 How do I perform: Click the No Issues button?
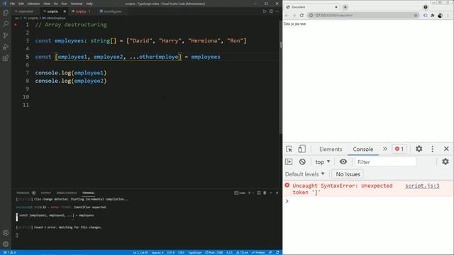click(x=348, y=174)
